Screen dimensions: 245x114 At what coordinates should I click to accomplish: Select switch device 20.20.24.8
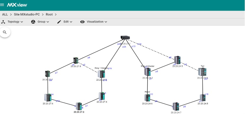click(x=203, y=98)
